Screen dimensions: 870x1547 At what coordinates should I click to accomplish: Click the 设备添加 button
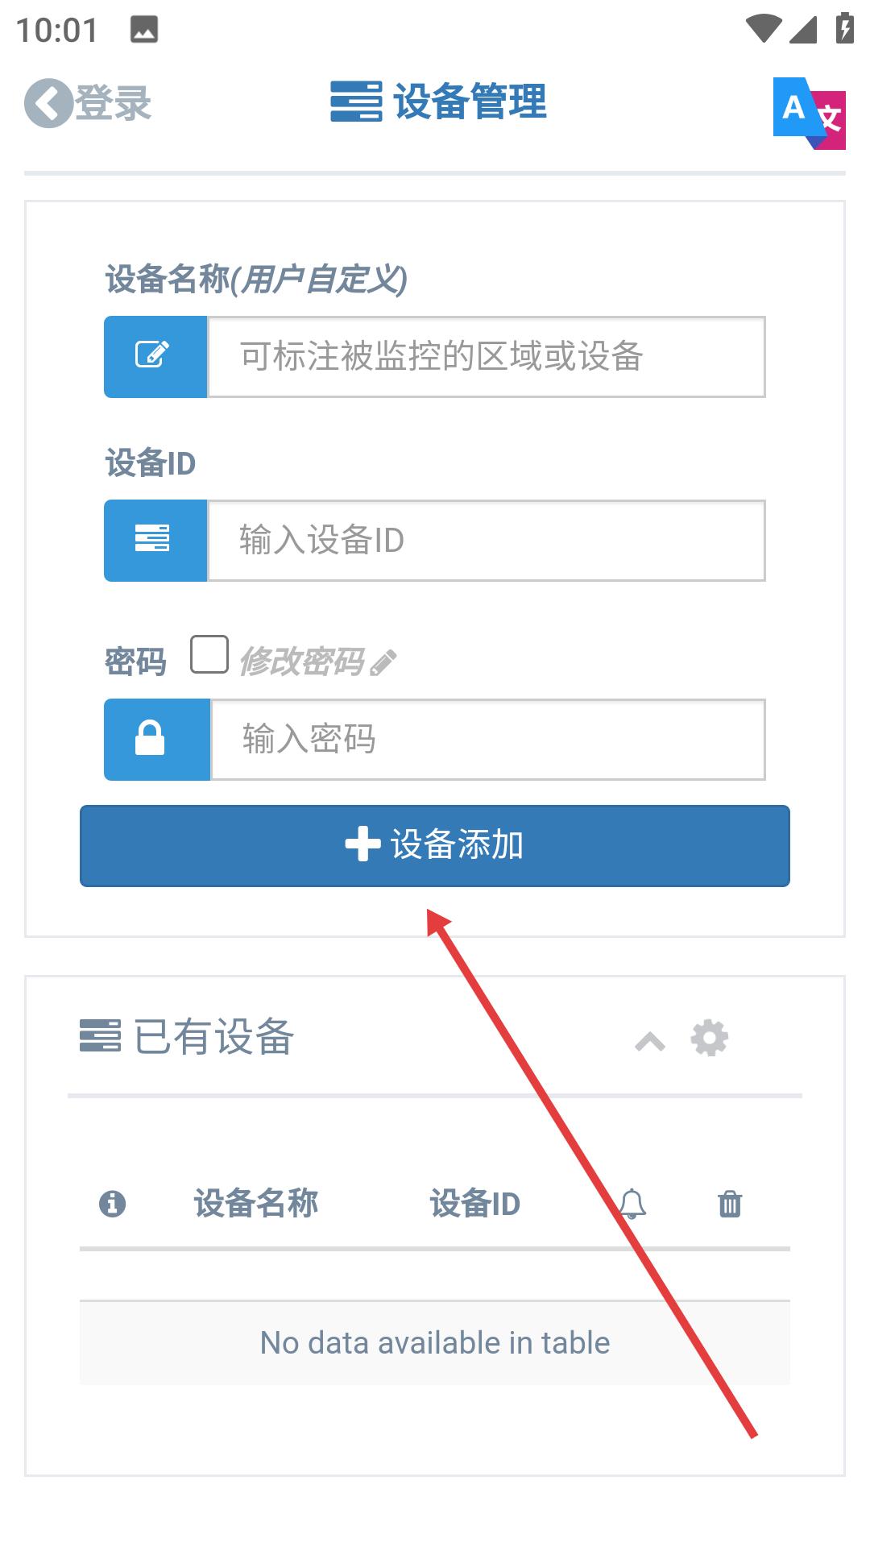435,846
